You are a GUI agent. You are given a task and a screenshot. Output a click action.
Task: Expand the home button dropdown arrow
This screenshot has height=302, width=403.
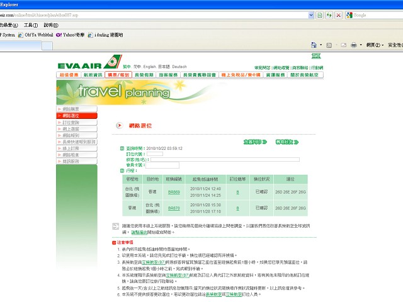point(321,45)
